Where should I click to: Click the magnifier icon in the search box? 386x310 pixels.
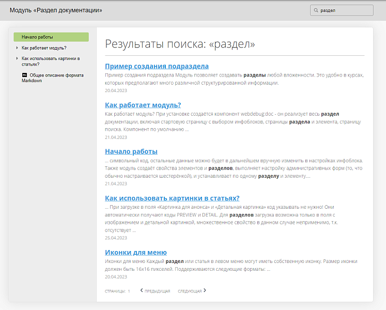click(316, 10)
